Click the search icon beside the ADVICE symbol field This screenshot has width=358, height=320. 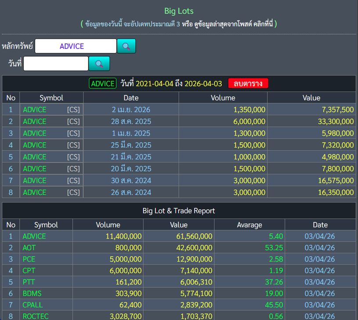tap(126, 46)
